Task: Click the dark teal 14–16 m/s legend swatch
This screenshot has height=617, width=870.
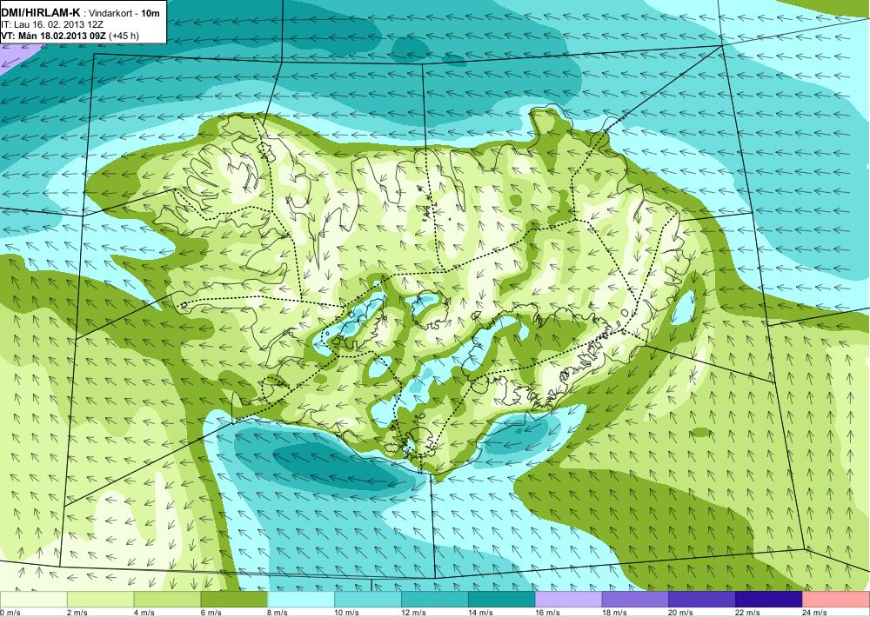Action: click(502, 600)
